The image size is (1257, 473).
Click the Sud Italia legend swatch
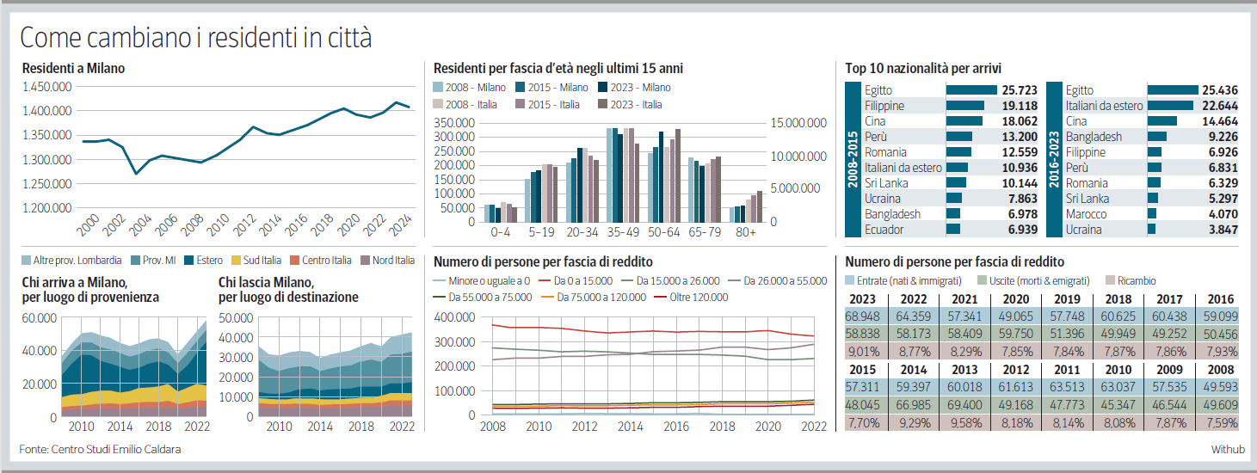[237, 261]
